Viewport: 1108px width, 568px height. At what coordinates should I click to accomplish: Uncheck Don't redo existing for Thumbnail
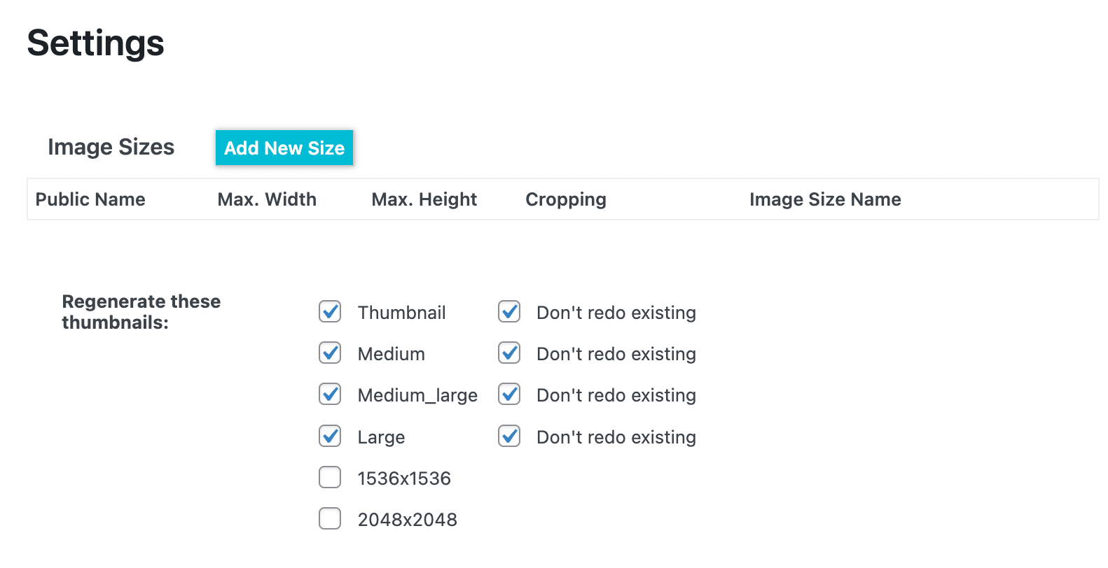(508, 312)
